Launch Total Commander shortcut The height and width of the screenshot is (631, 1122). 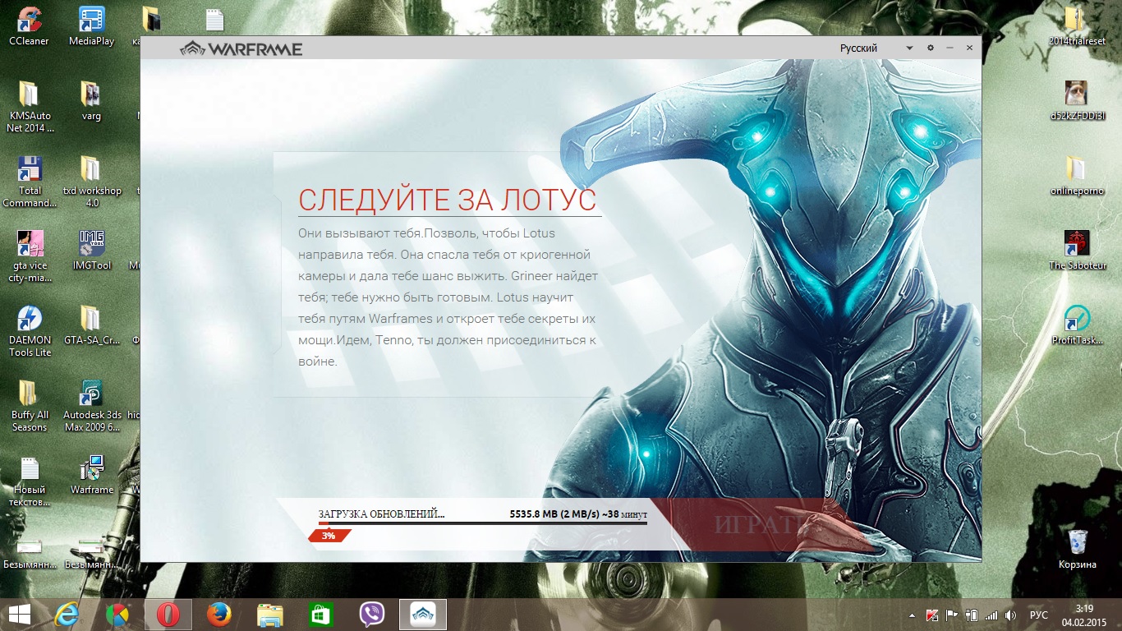[30, 182]
